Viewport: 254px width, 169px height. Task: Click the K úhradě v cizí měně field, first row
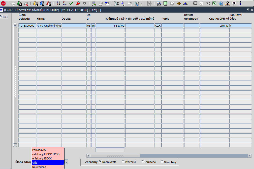point(140,26)
